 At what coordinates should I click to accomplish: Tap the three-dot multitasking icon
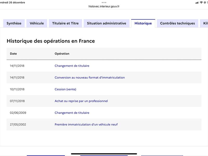click(x=104, y=3)
